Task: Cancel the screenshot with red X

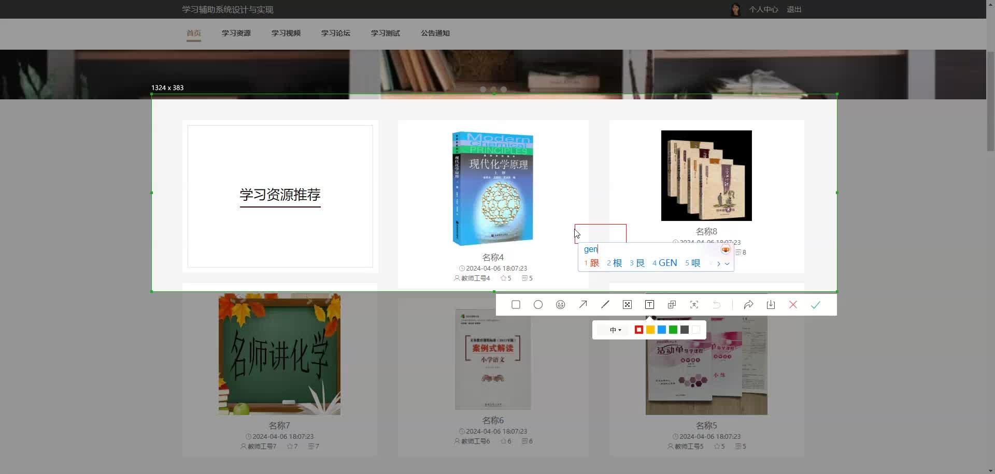Action: click(793, 305)
